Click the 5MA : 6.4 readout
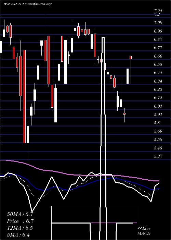This screenshot has height=240, width=171. point(18,235)
